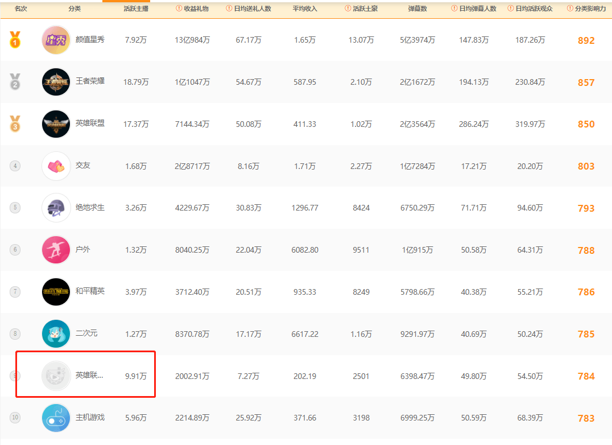Image resolution: width=612 pixels, height=445 pixels.
Task: Click the 名次 column header
Action: (21, 9)
